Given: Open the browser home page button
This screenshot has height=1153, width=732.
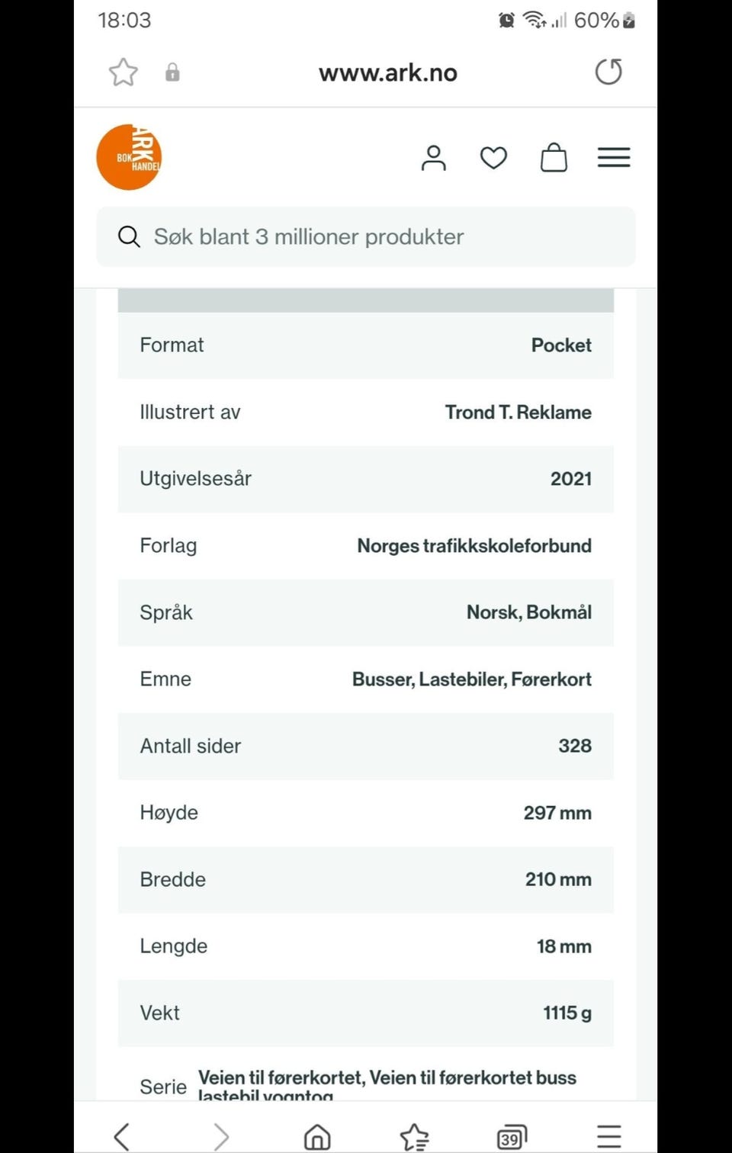Looking at the screenshot, I should (317, 1136).
